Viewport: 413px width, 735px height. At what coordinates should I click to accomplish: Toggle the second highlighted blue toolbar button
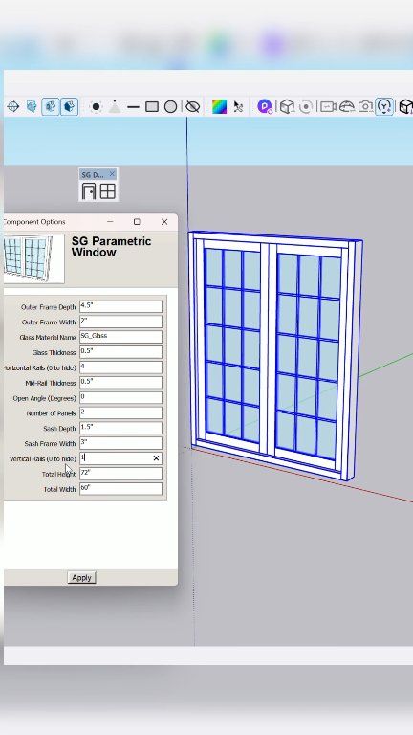pos(69,107)
